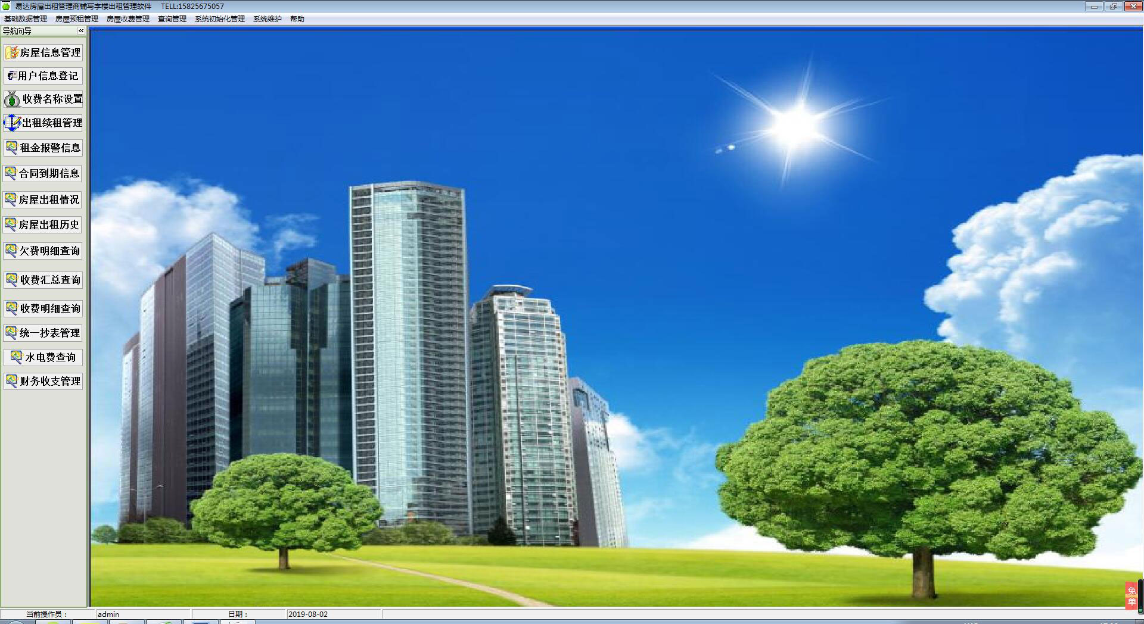
Task: Minimize the application window
Action: [x=1094, y=7]
